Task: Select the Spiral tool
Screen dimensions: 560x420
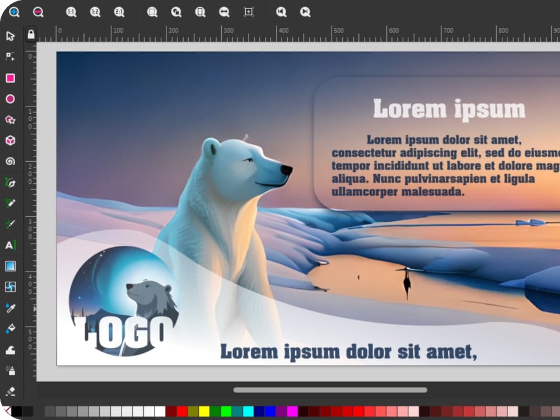Action: 10,161
